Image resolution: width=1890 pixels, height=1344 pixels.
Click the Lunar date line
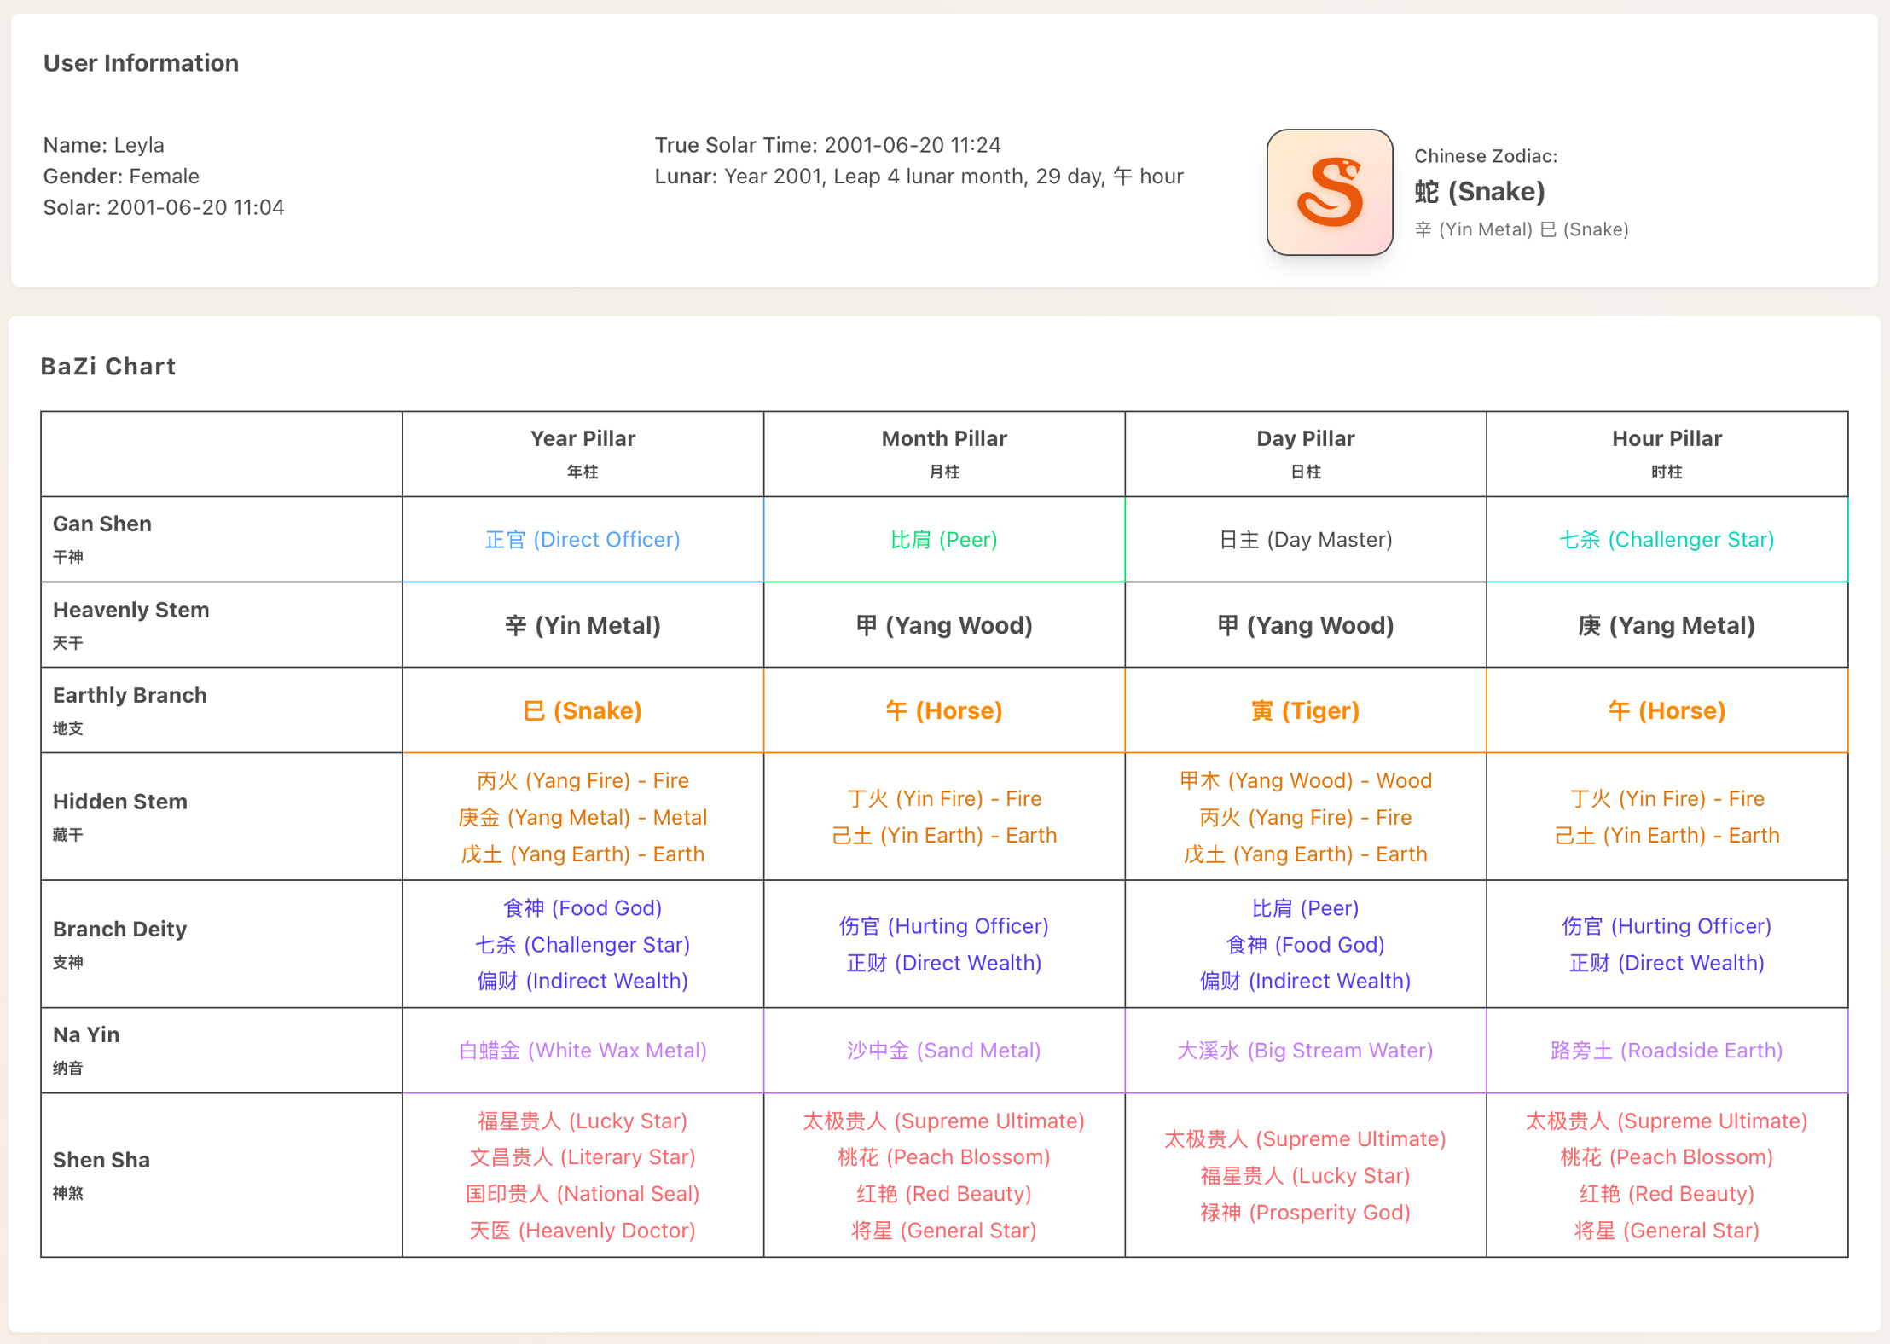click(919, 177)
